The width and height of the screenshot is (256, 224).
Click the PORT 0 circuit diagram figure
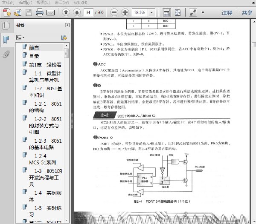point(162,175)
